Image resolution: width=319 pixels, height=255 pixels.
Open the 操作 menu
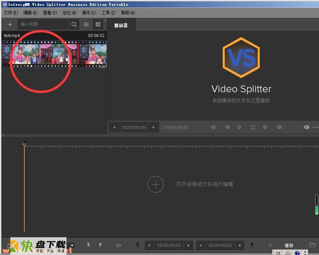(x=89, y=13)
